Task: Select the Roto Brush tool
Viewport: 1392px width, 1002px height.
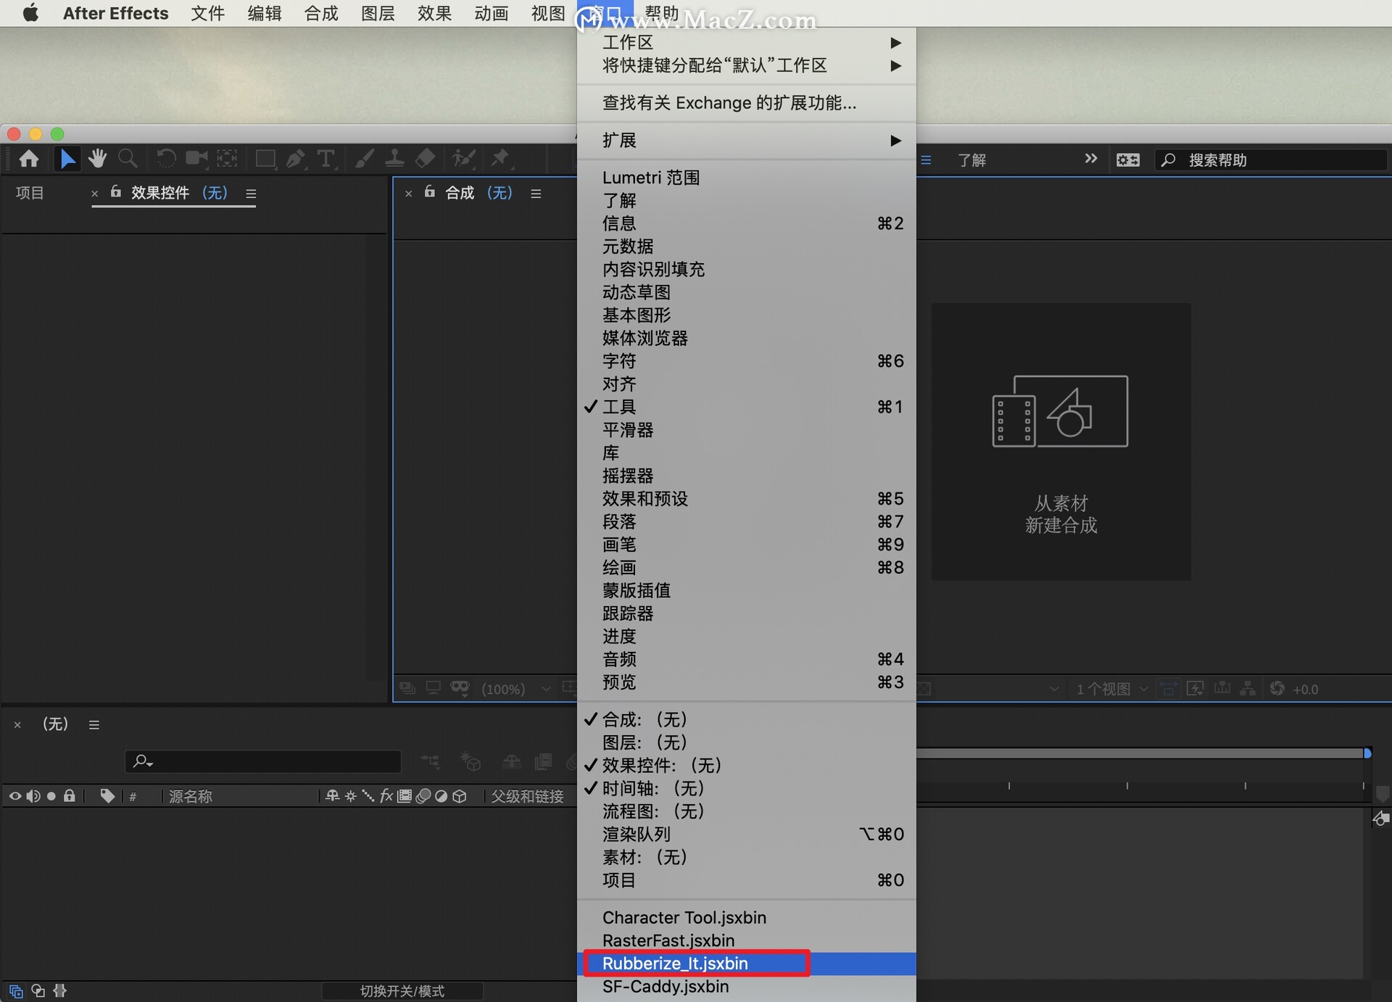Action: pos(464,159)
